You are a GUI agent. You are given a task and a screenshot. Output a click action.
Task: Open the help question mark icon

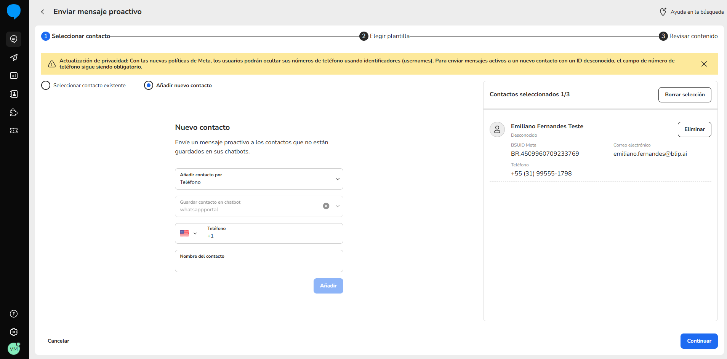coord(14,314)
